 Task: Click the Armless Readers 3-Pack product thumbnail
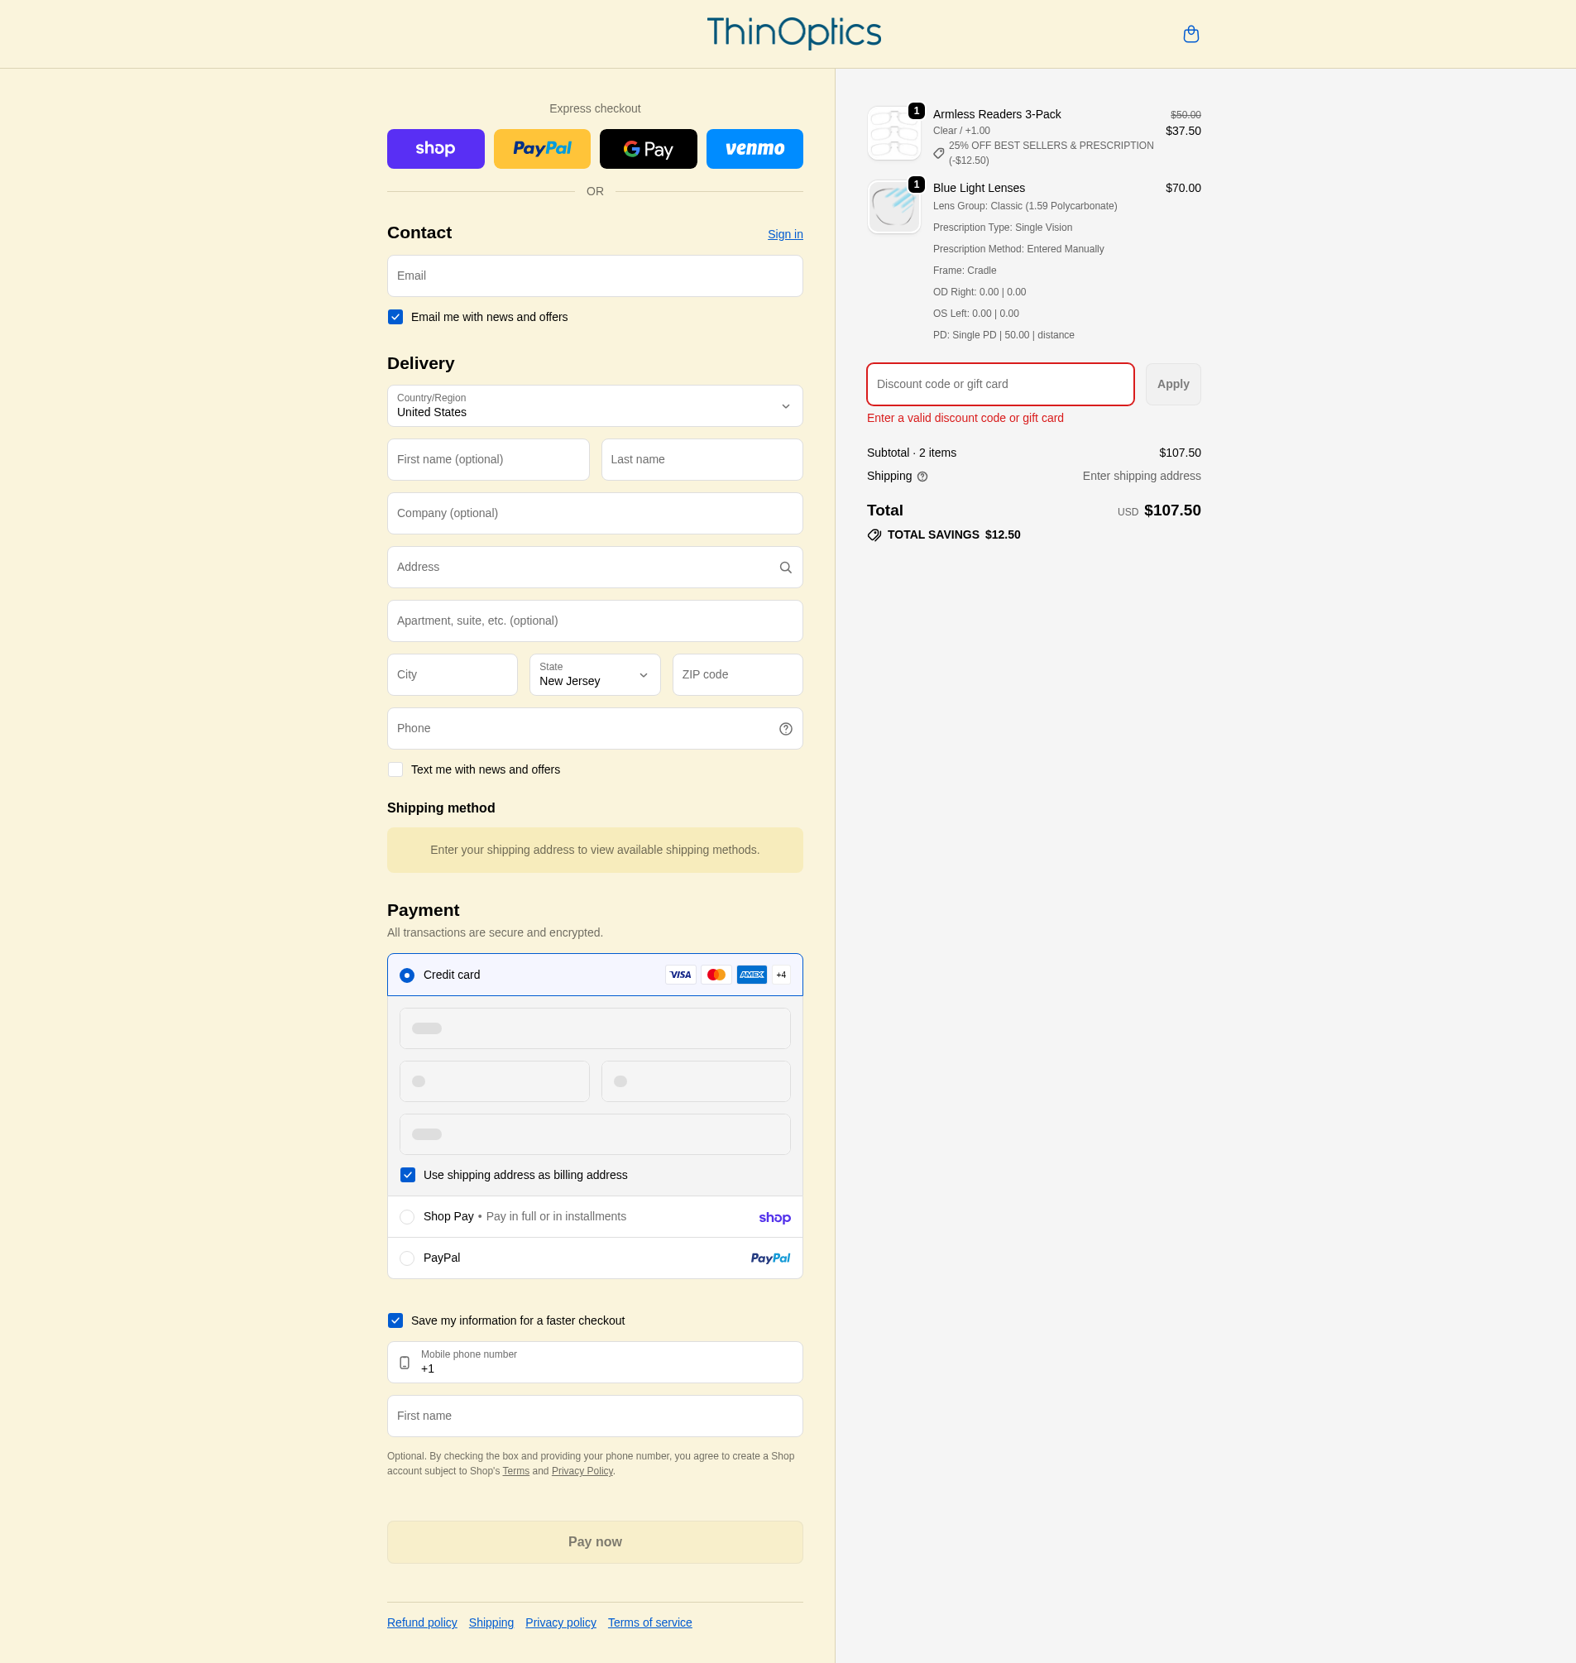(893, 133)
